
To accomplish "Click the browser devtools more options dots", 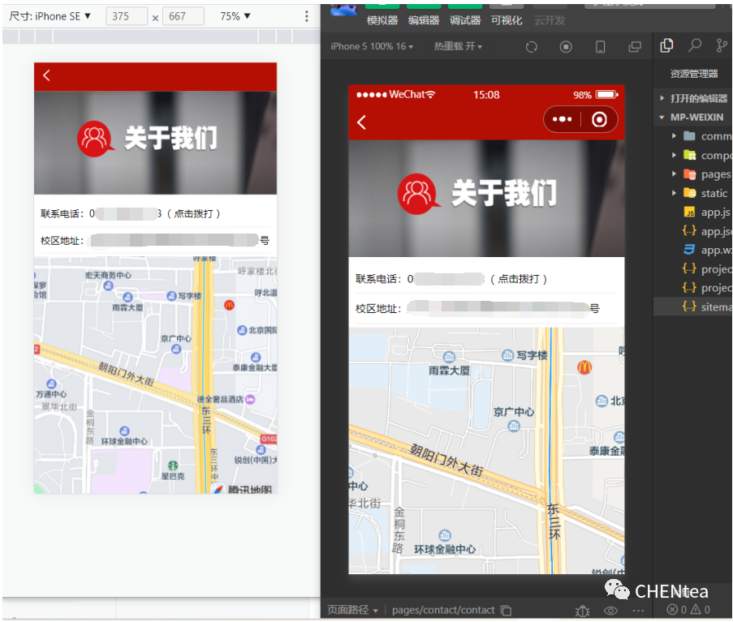I will (x=307, y=16).
